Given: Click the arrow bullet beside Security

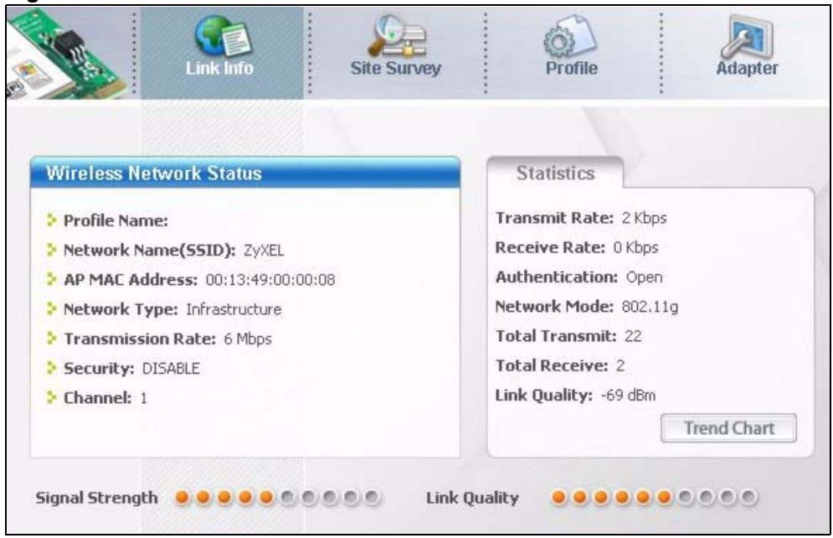Looking at the screenshot, I should point(52,367).
